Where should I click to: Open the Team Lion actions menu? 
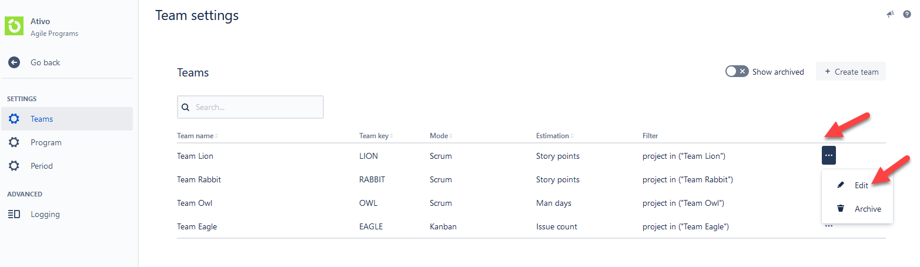(828, 156)
